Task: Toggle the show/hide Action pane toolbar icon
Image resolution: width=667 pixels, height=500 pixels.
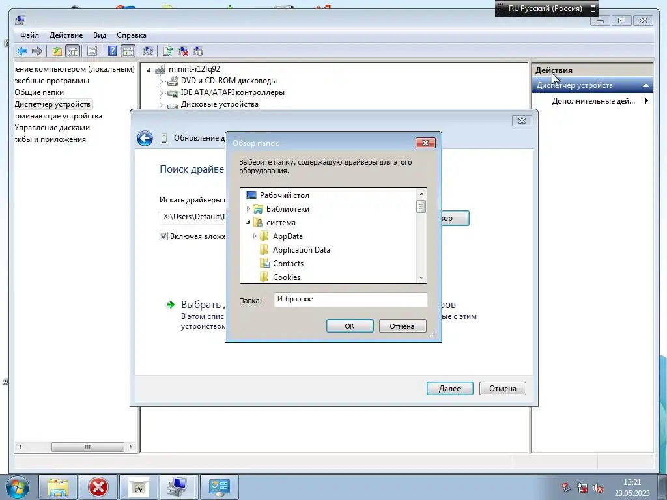Action: click(x=128, y=51)
